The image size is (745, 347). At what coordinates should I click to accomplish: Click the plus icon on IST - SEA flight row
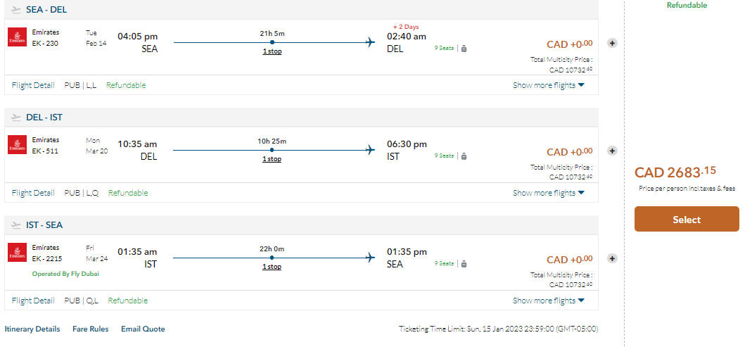click(612, 258)
